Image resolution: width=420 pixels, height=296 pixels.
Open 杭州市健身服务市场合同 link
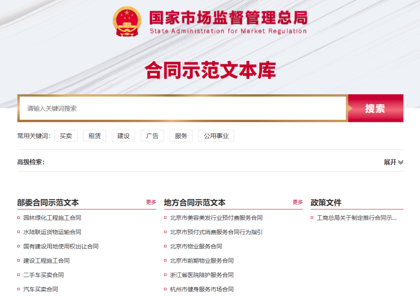(x=202, y=289)
